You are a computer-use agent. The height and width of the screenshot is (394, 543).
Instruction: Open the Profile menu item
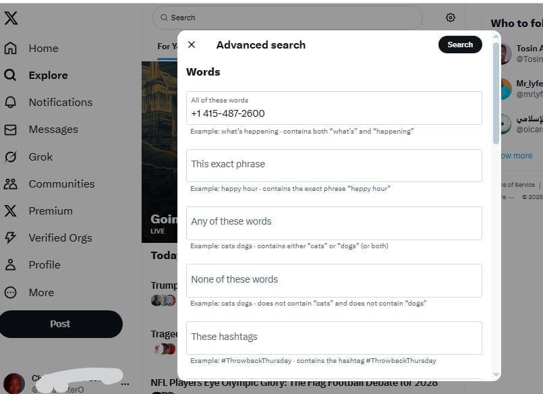[32, 265]
